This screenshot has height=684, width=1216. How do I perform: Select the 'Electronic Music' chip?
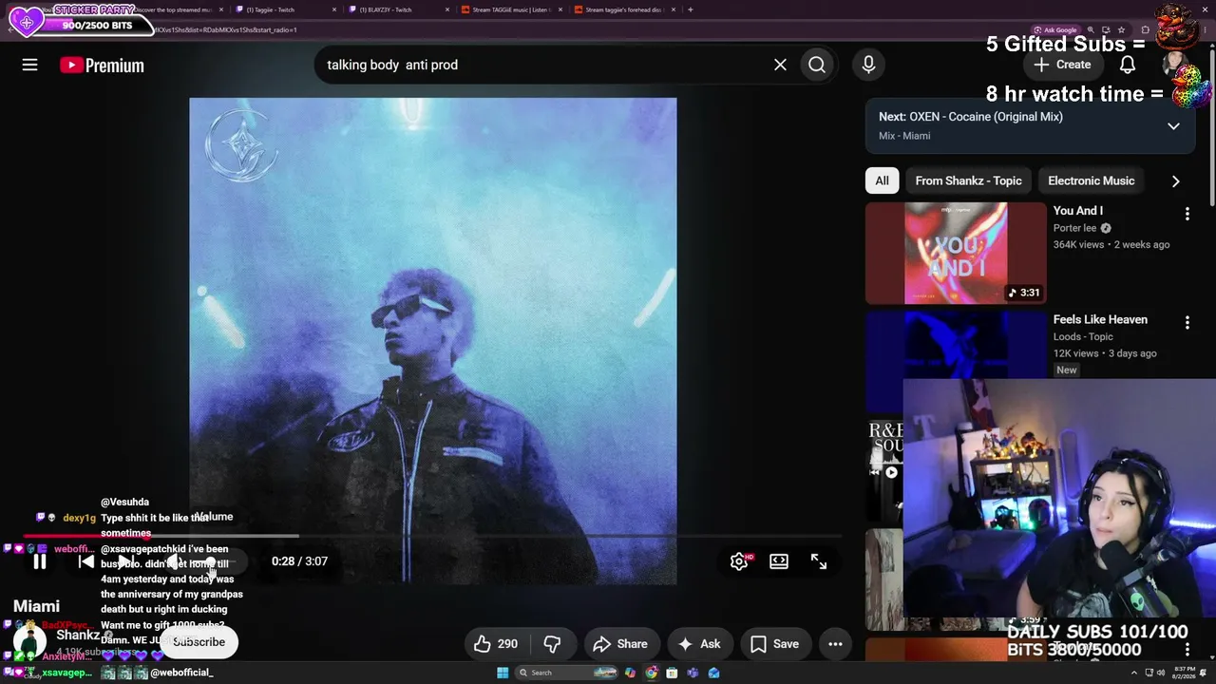(1091, 180)
